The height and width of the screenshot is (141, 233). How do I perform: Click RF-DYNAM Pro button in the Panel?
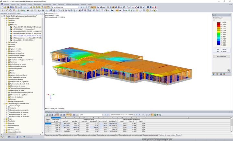point(221,57)
